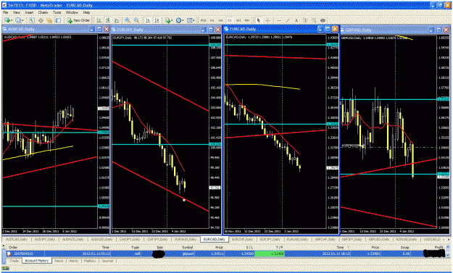
Task: Select the crosshair tool
Action: pos(267,20)
